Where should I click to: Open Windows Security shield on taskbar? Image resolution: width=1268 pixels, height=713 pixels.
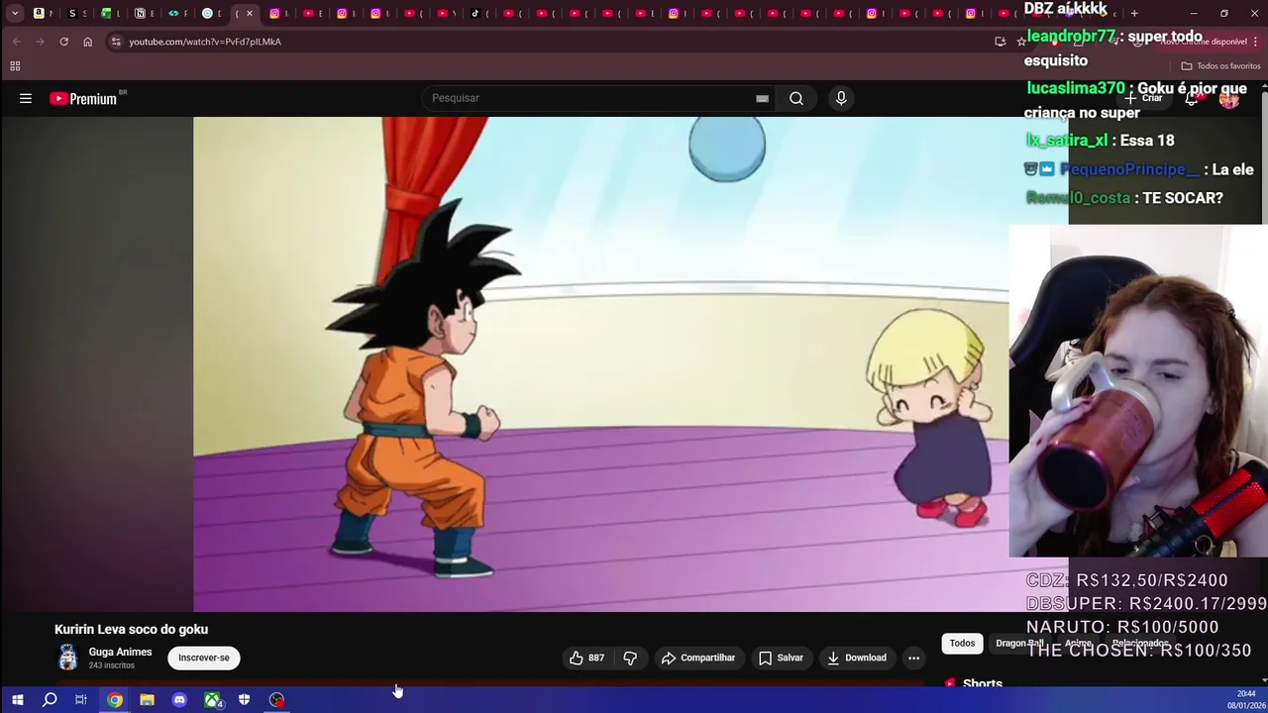(244, 700)
